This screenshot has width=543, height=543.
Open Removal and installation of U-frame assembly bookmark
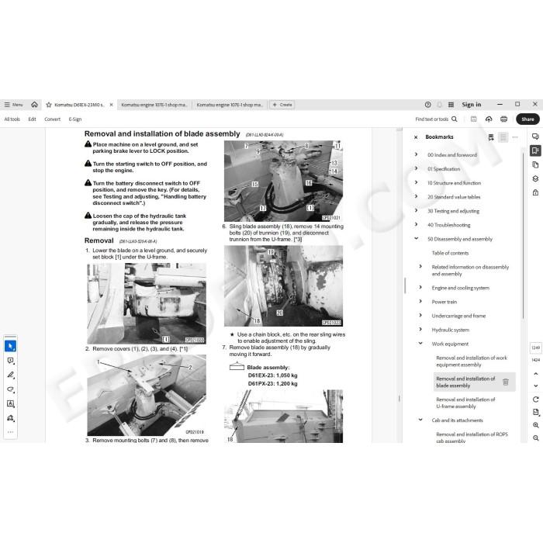(465, 403)
